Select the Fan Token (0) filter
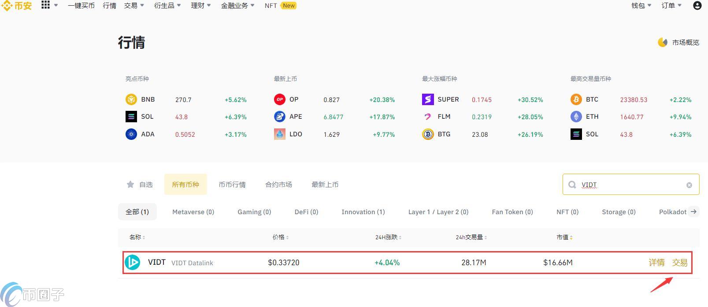 click(x=512, y=212)
